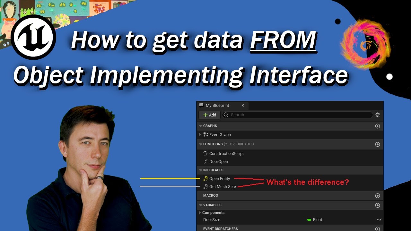Collapse the FUNCTIONS section
This screenshot has height=231, width=411.
[x=201, y=144]
